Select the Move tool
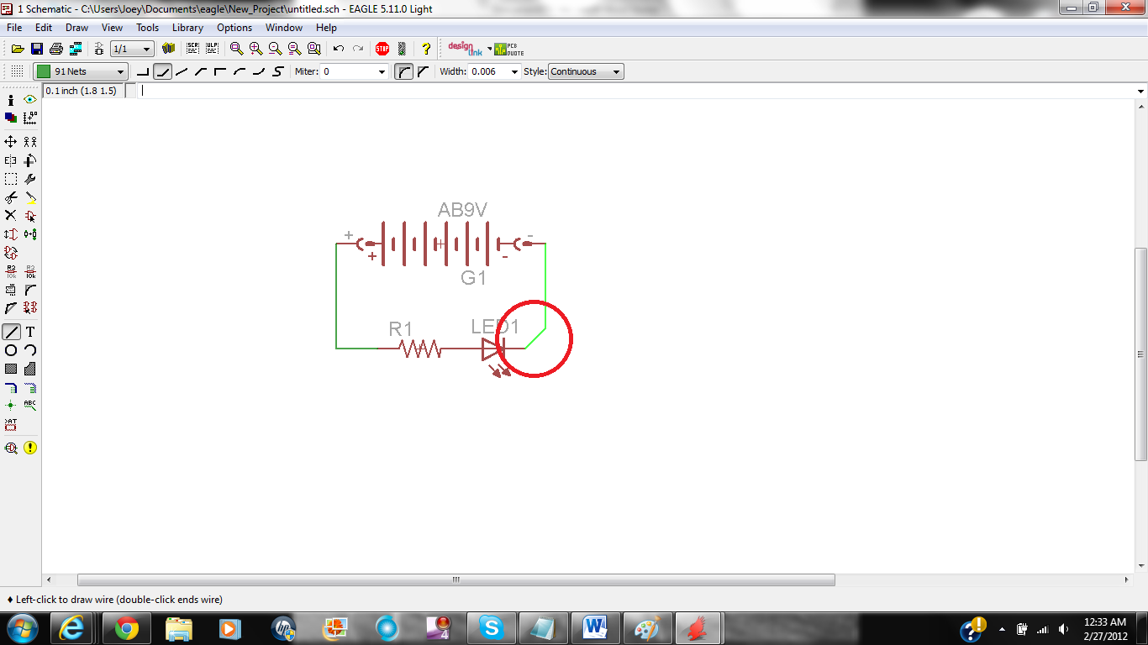 click(x=11, y=142)
